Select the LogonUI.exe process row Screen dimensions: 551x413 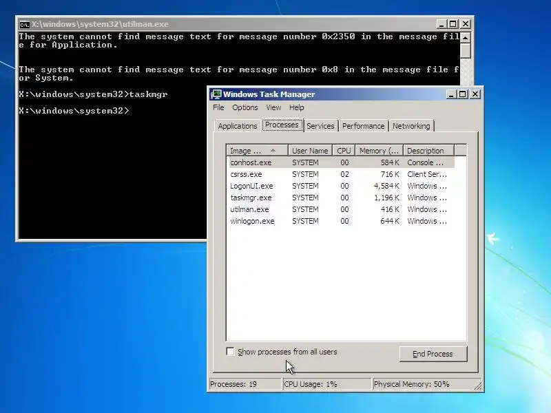tap(340, 186)
